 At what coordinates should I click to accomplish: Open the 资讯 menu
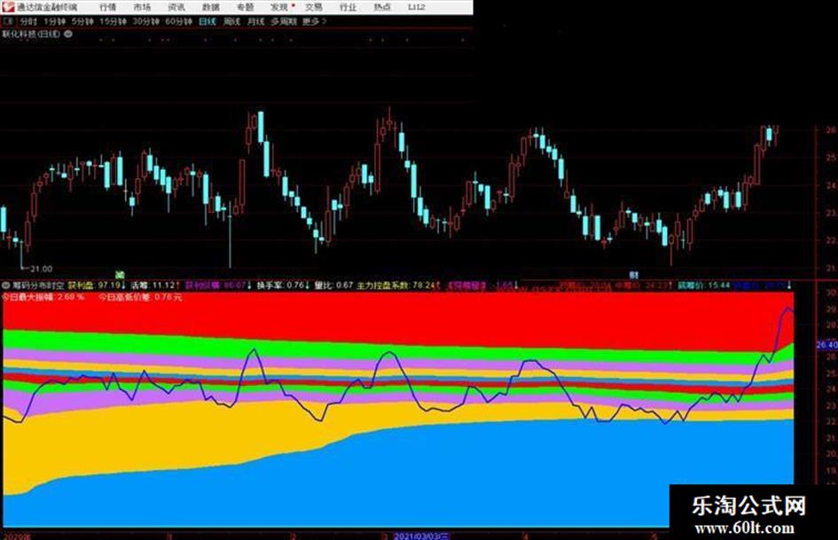click(176, 7)
